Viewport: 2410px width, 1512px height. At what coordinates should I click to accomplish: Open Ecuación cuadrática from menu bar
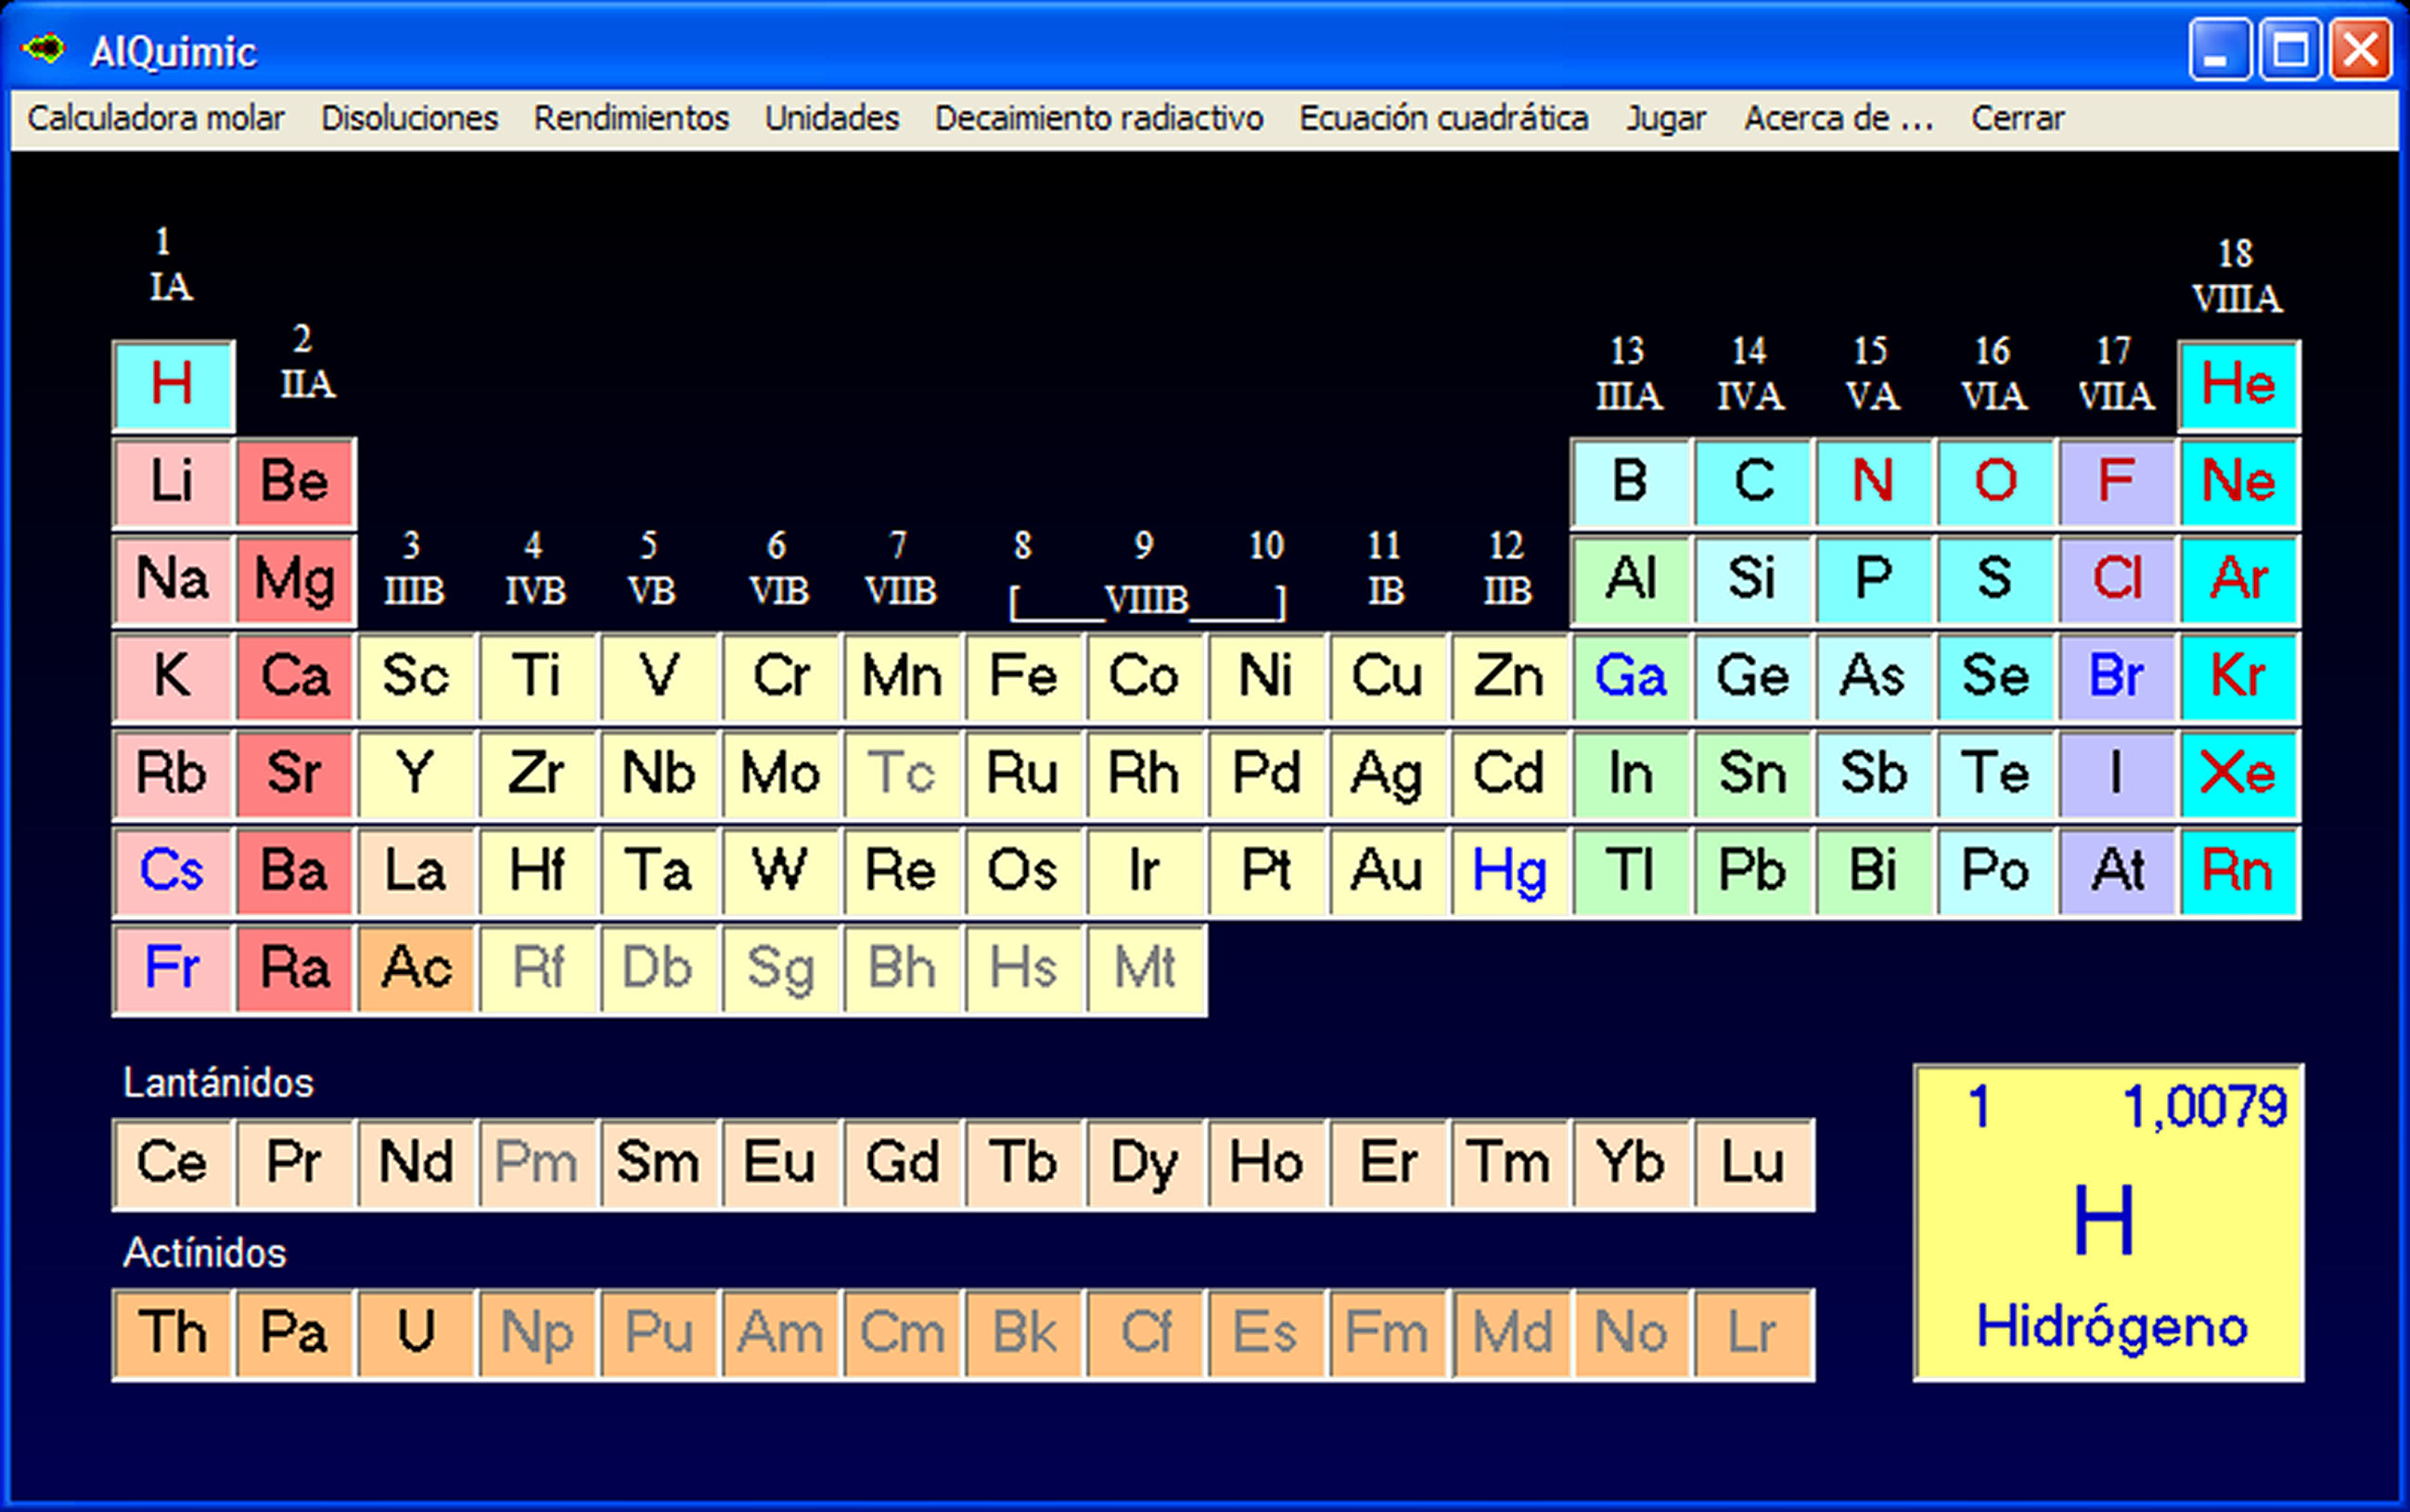[x=1443, y=119]
